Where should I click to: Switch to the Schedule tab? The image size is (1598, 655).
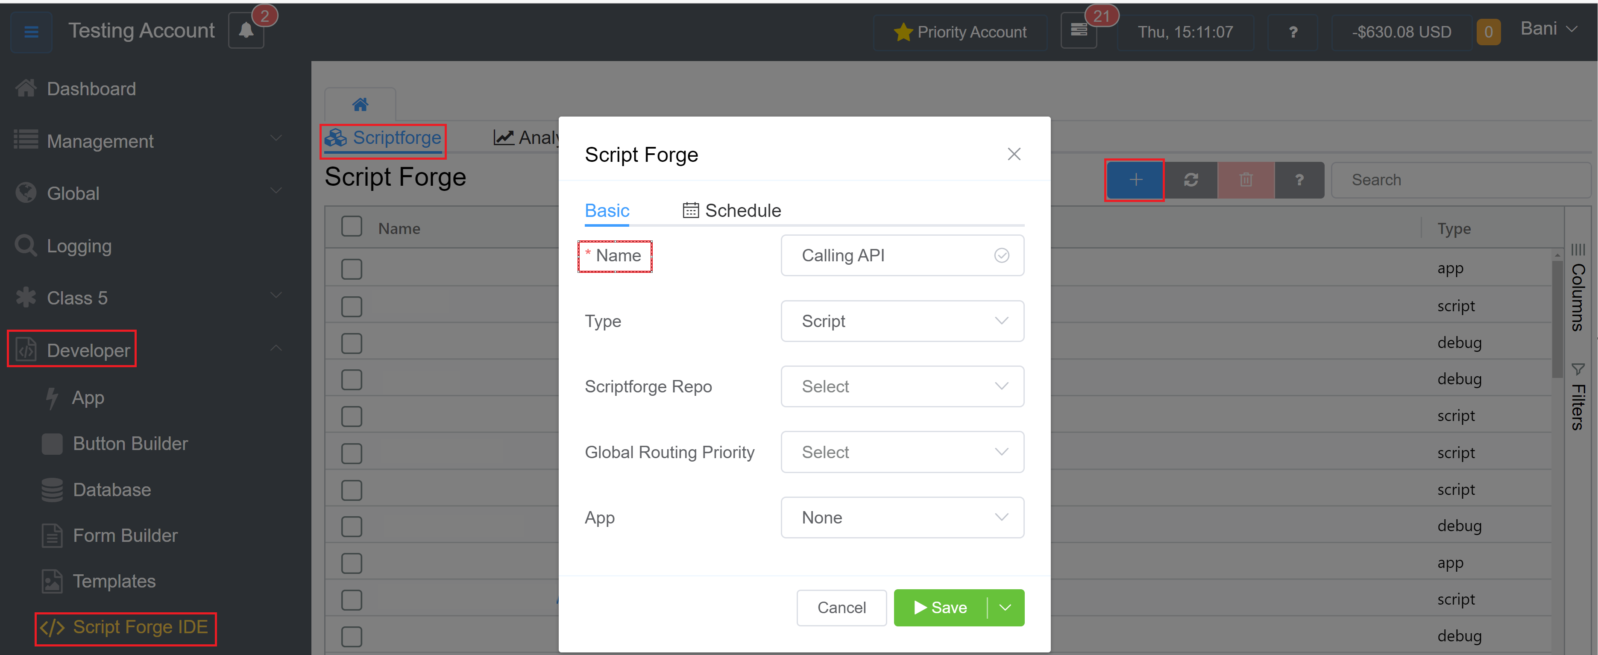tap(731, 211)
